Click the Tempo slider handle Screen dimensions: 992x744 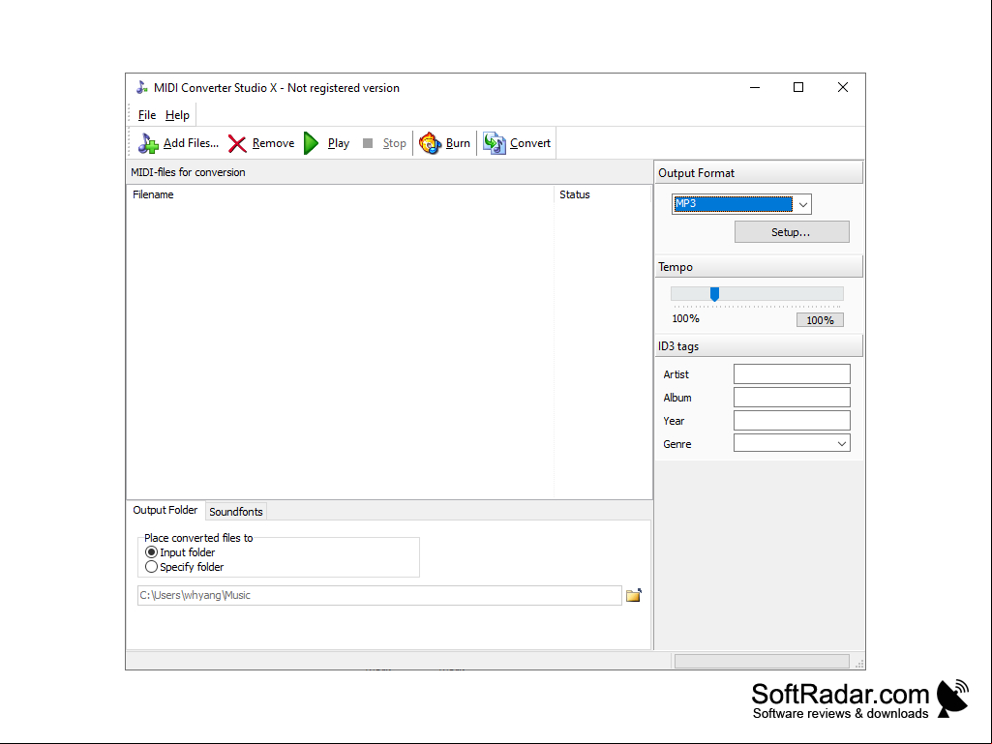(x=714, y=294)
